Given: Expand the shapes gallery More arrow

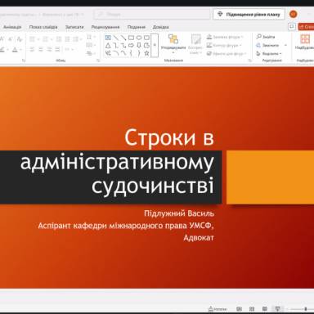Looking at the screenshot, I should tap(155, 45).
